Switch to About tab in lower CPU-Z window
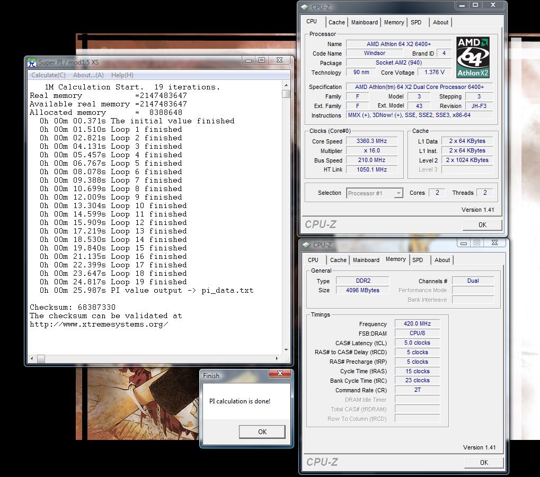The width and height of the screenshot is (540, 477). click(x=442, y=260)
